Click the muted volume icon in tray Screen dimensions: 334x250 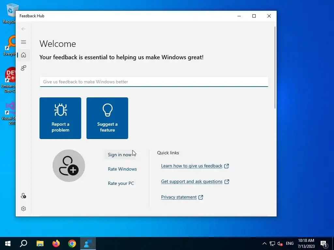(280, 243)
